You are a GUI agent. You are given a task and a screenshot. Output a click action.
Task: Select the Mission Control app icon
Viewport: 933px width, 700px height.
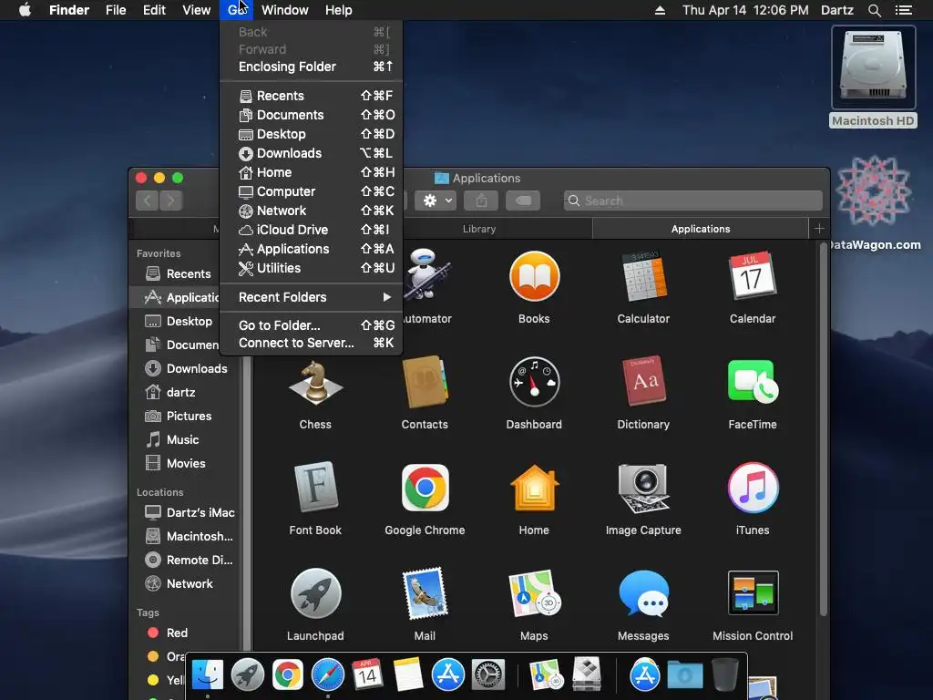(753, 593)
